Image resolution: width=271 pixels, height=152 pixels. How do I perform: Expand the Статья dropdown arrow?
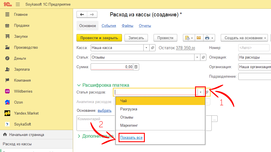point(197,57)
